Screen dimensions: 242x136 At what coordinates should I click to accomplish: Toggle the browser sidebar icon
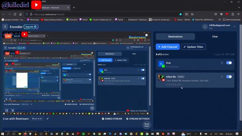point(186,14)
